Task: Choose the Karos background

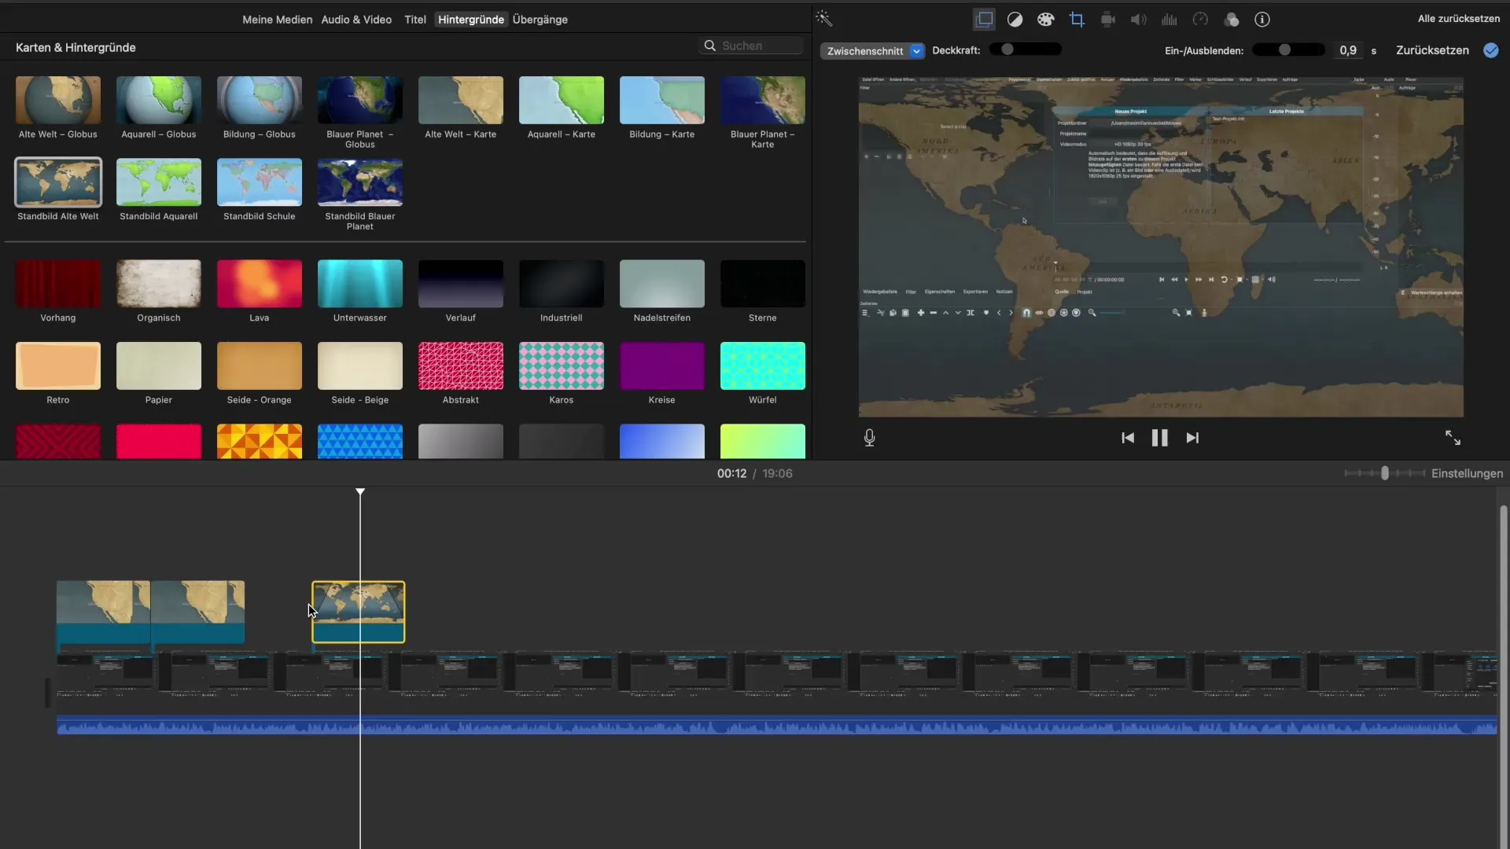Action: click(562, 366)
